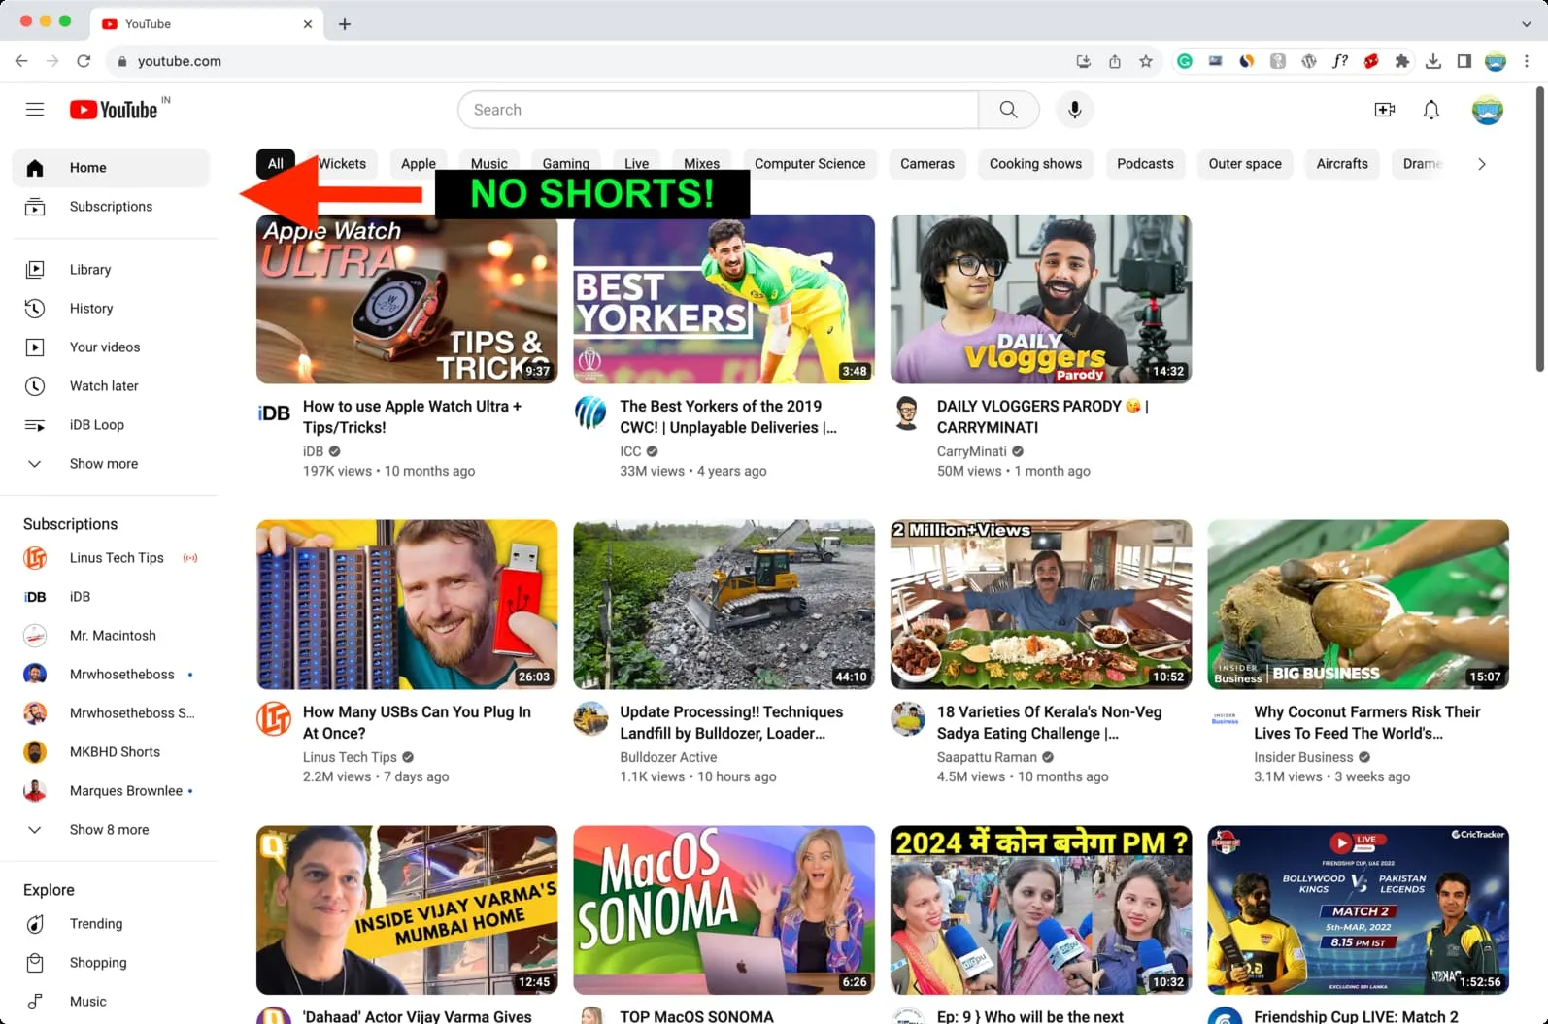Open the YouTube account avatar menu

tap(1488, 110)
